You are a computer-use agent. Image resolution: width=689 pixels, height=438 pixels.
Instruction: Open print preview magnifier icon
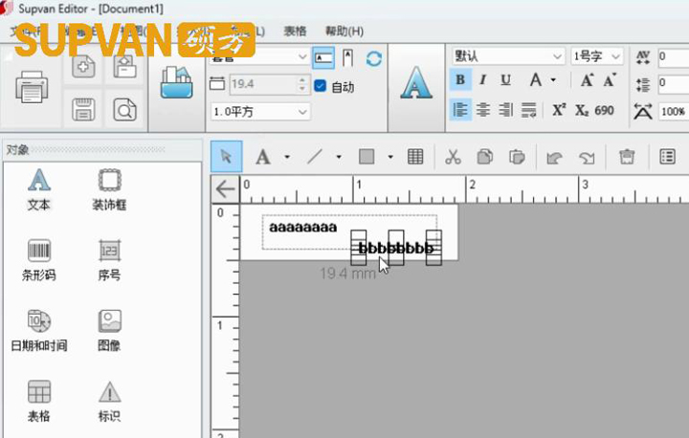(x=124, y=109)
